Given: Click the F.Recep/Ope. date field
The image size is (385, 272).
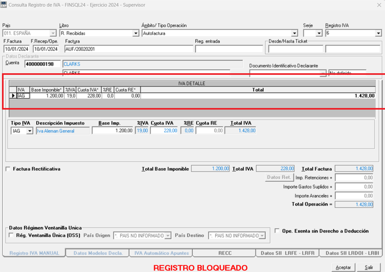Looking at the screenshot, I should (46, 49).
